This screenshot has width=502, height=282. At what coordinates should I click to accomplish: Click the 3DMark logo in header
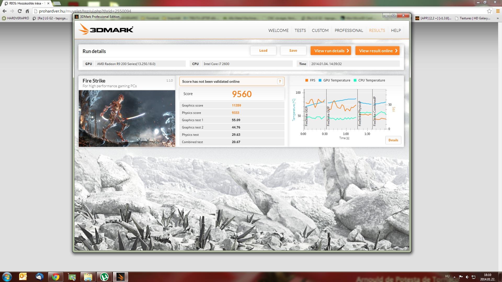tap(106, 29)
